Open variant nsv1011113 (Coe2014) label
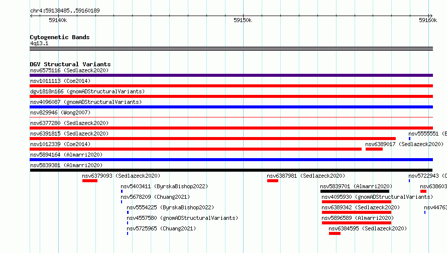This screenshot has width=447, height=253. [x=60, y=81]
